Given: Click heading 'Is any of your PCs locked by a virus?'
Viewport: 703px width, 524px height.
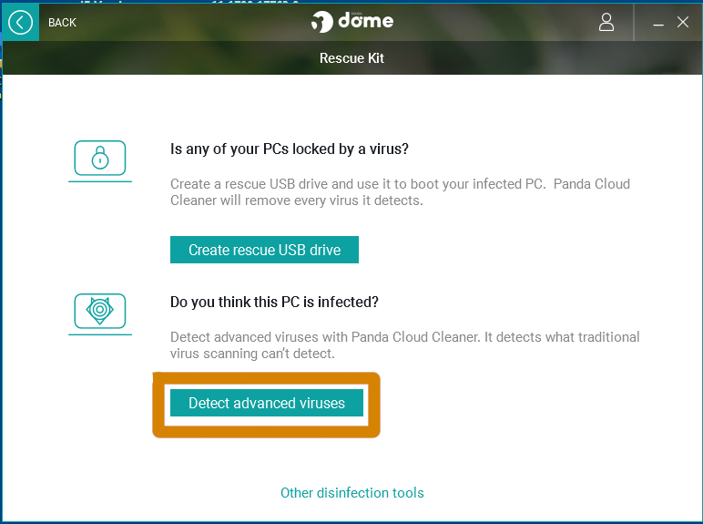Looking at the screenshot, I should (290, 149).
